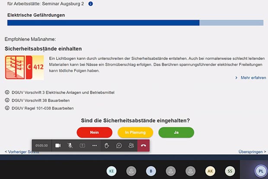Image resolution: width=268 pixels, height=179 pixels.
Task: Answer Ja with the green button
Action: coord(176,132)
